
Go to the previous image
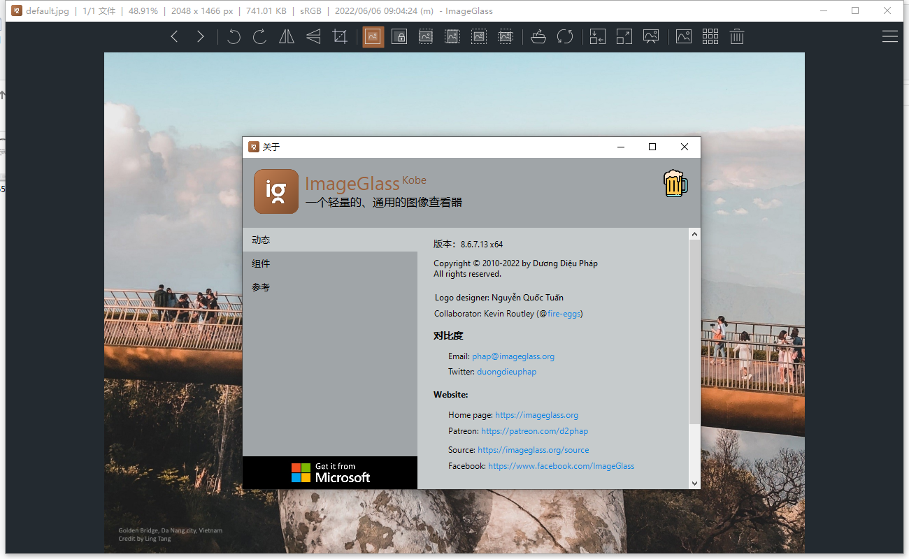[174, 36]
